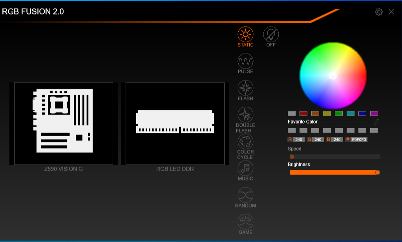
Task: Pick the Double Flash effect
Action: coord(245,115)
